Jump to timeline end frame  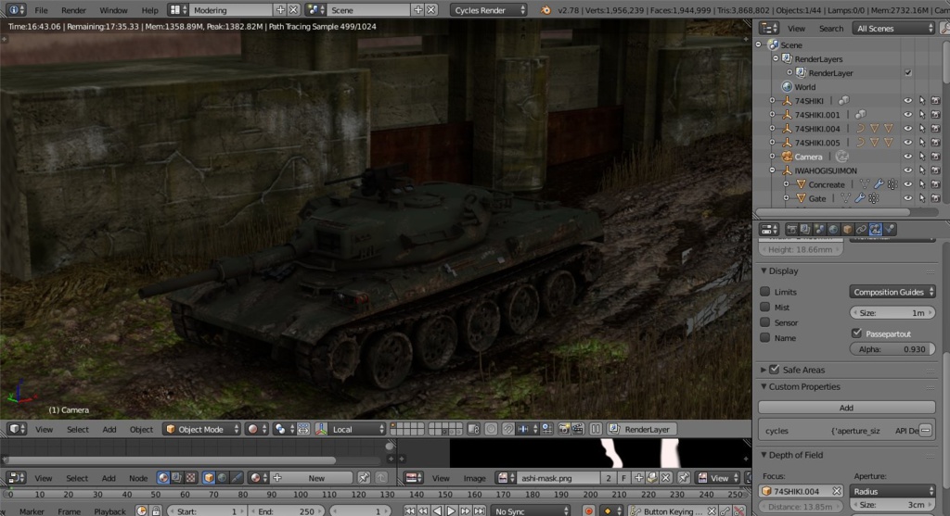(x=480, y=511)
